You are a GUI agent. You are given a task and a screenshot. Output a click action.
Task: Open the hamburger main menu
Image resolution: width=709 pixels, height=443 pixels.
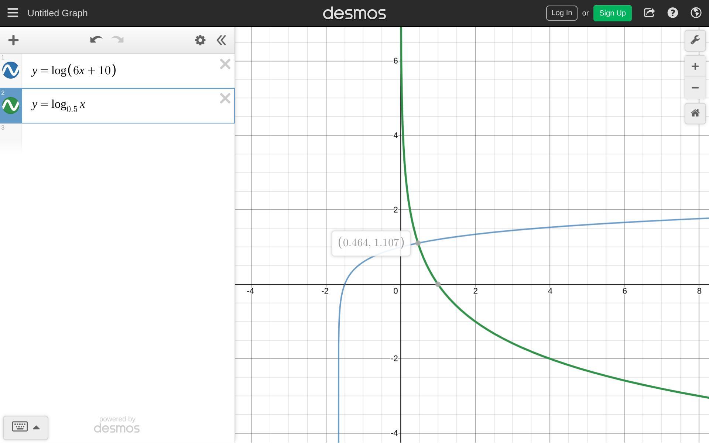[13, 13]
